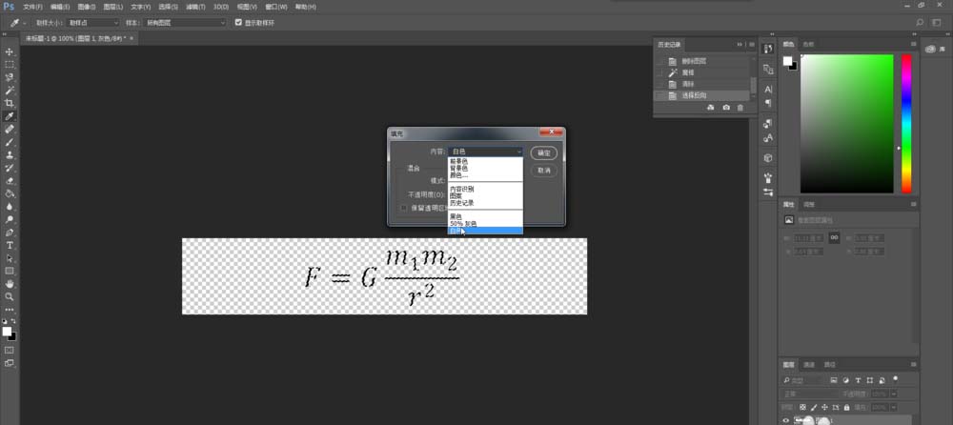Select the Zoom tool

click(10, 296)
